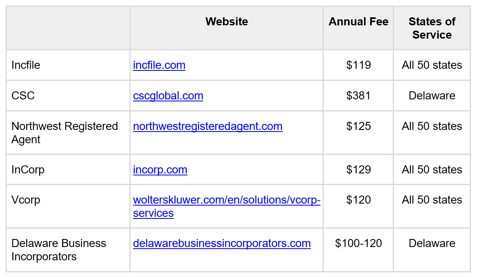Select the Incfile name cell
This screenshot has height=278, width=477.
(26, 65)
